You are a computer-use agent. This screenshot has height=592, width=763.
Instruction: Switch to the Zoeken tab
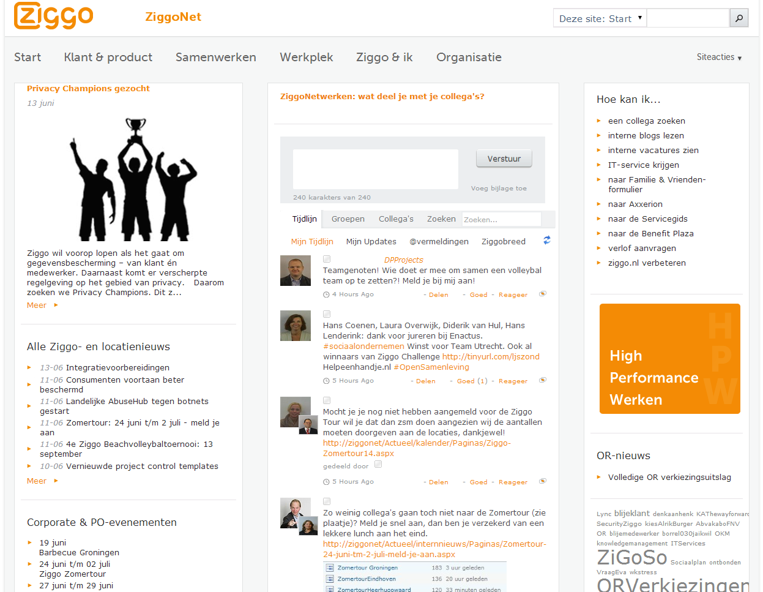tap(441, 219)
